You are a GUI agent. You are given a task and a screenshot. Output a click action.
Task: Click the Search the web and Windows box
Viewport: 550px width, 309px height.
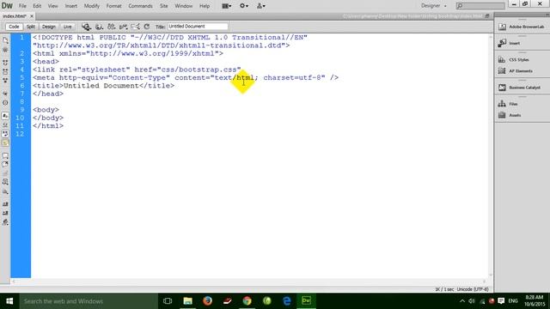pyautogui.click(x=89, y=301)
